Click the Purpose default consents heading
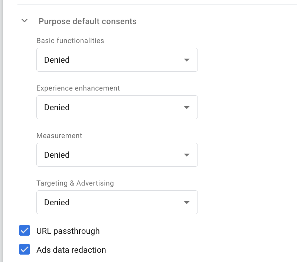Image resolution: width=297 pixels, height=262 pixels. [x=88, y=22]
